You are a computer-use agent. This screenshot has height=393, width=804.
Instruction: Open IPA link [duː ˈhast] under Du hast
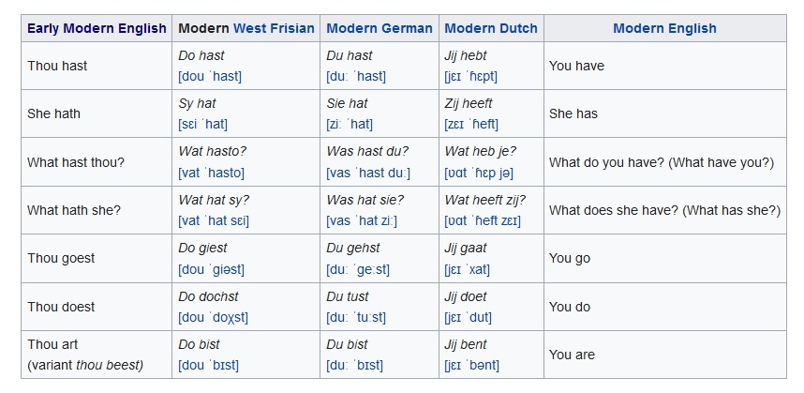[x=356, y=76]
